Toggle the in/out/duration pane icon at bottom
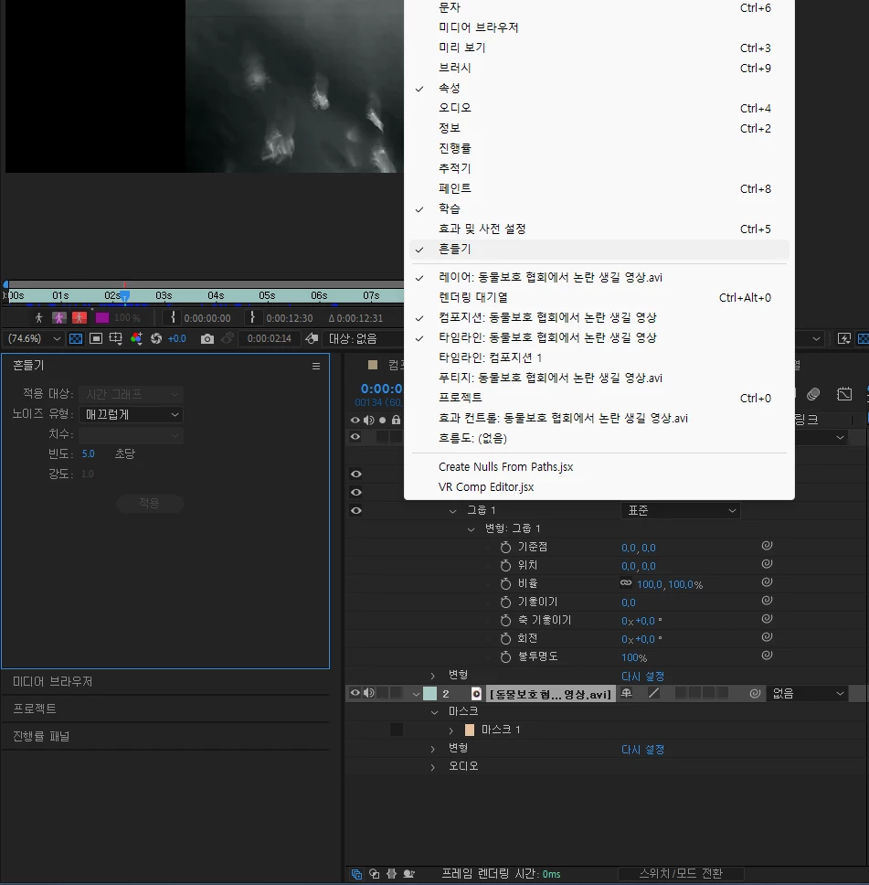 392,874
